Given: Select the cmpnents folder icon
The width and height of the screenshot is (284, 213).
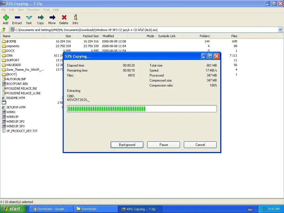Looking at the screenshot, I should 4,46.
